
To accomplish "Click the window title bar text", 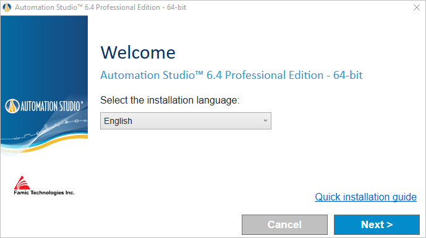I will [x=100, y=7].
